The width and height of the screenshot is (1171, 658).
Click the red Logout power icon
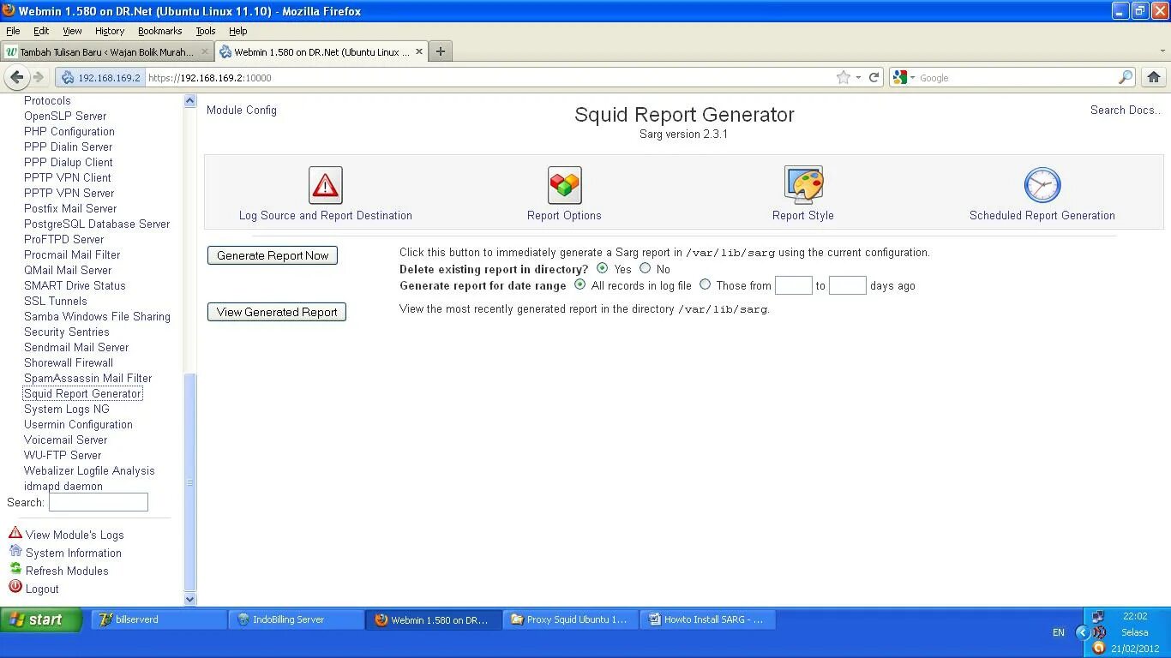(15, 587)
